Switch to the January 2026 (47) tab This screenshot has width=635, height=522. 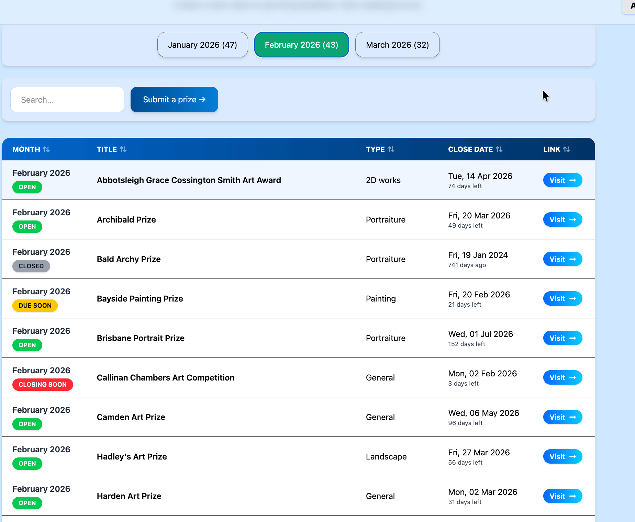202,45
